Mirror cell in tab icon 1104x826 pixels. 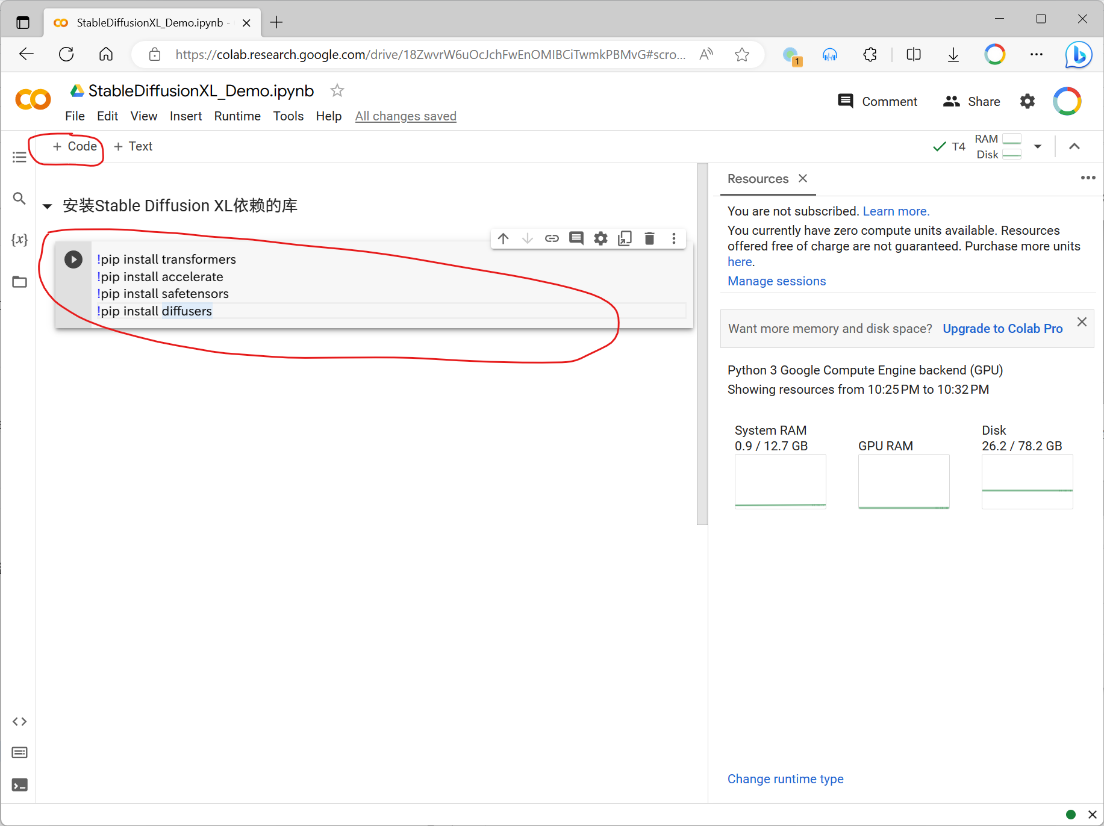pos(625,238)
